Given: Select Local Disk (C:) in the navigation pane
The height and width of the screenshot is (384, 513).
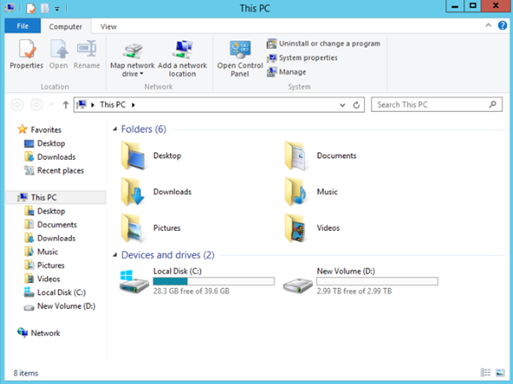Looking at the screenshot, I should [55, 292].
